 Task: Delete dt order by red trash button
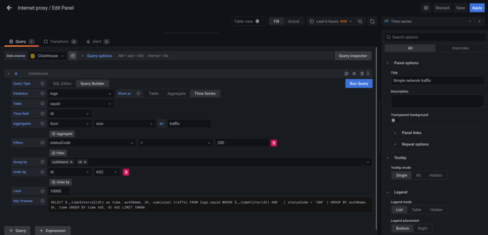pyautogui.click(x=126, y=172)
